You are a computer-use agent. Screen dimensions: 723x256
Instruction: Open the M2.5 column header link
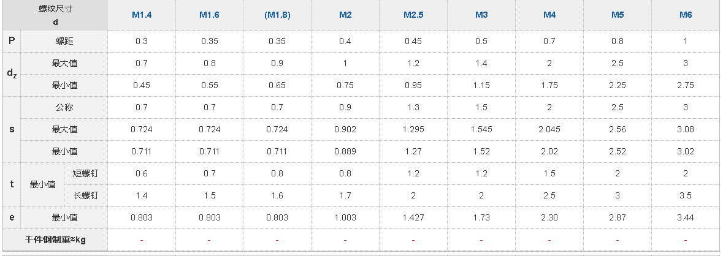point(413,15)
